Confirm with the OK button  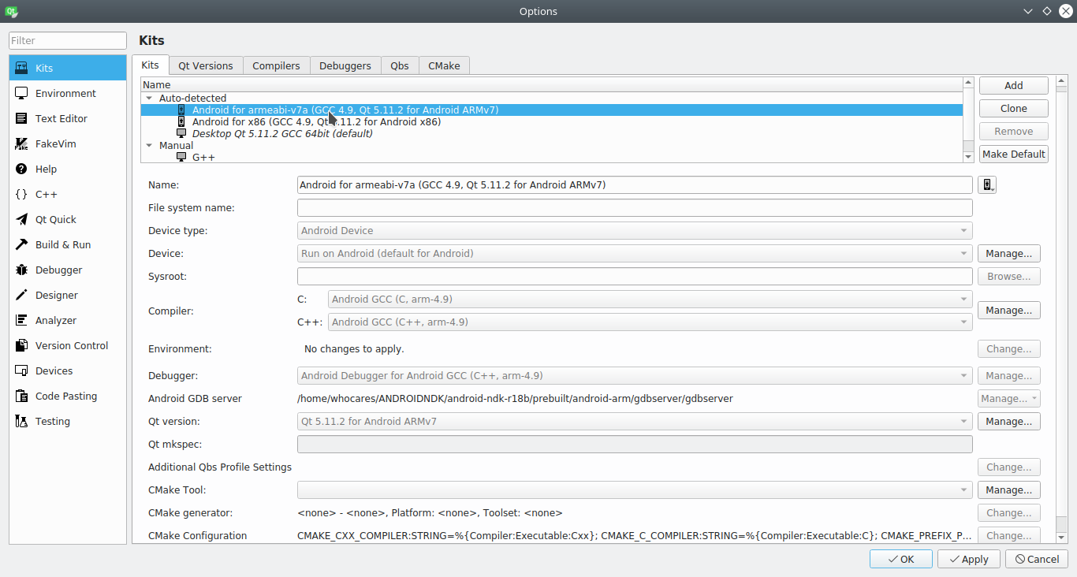pyautogui.click(x=900, y=559)
